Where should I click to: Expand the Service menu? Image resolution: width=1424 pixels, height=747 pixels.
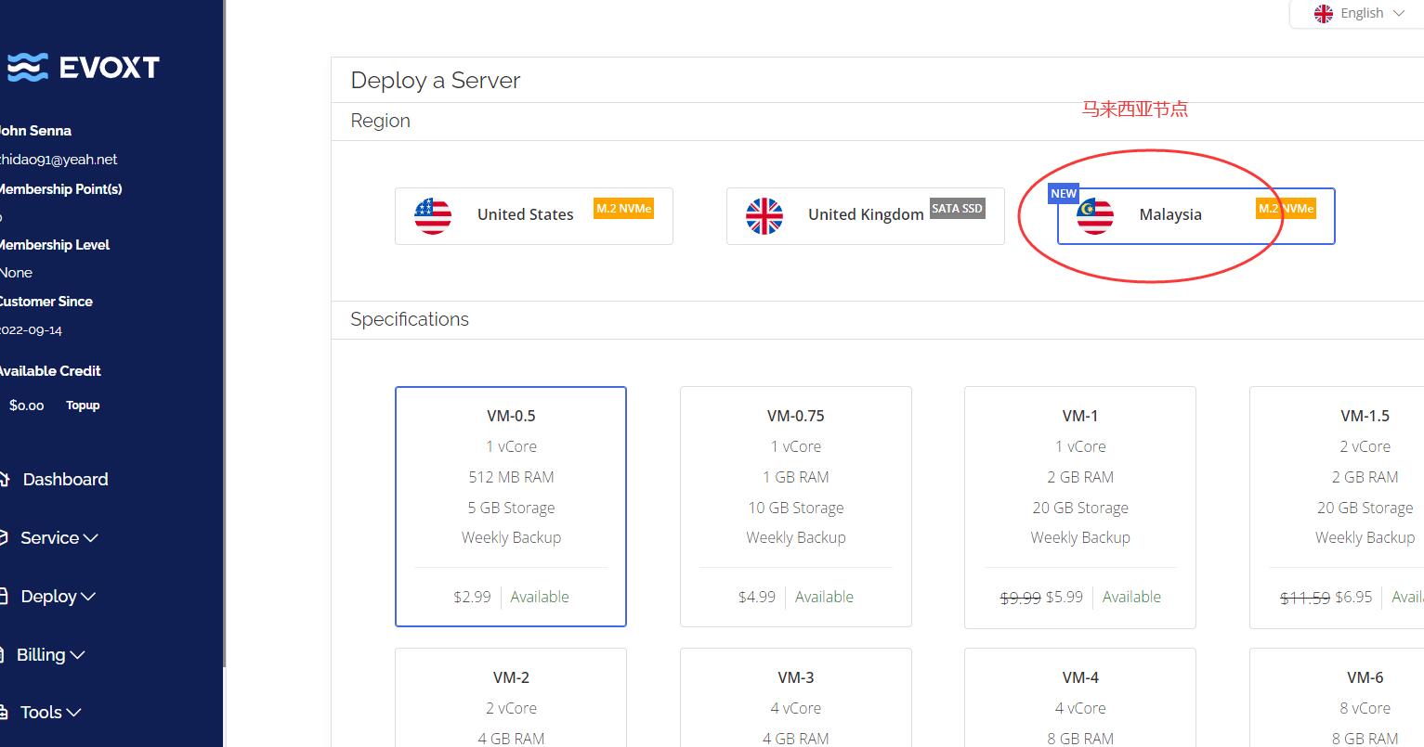click(59, 537)
